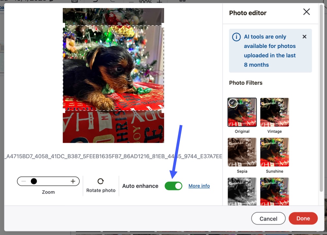327x235 pixels.
Task: Click the zoom slider black handle
Action: coord(34,181)
